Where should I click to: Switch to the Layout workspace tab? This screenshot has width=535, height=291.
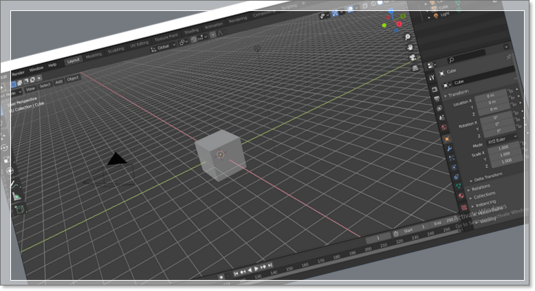click(x=73, y=61)
